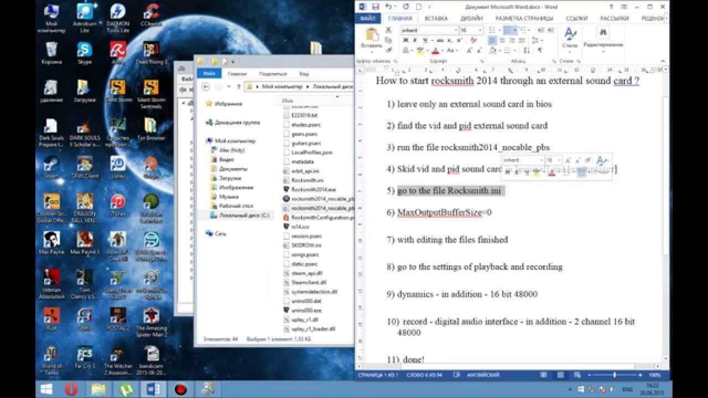Click the Styles (Стили) gallery icon
Viewport: 708px width, 398px height.
pos(570,34)
